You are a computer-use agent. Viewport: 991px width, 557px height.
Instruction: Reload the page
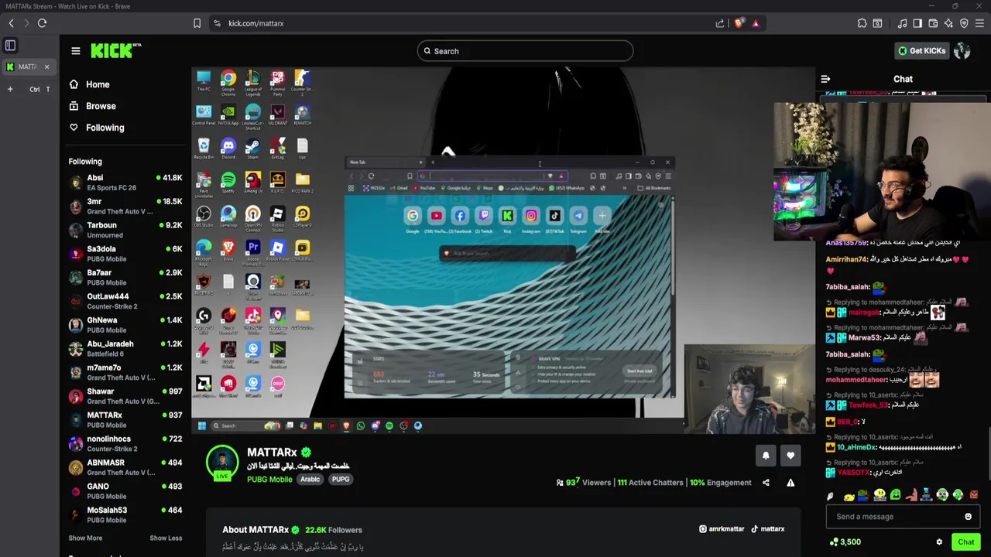click(x=42, y=23)
